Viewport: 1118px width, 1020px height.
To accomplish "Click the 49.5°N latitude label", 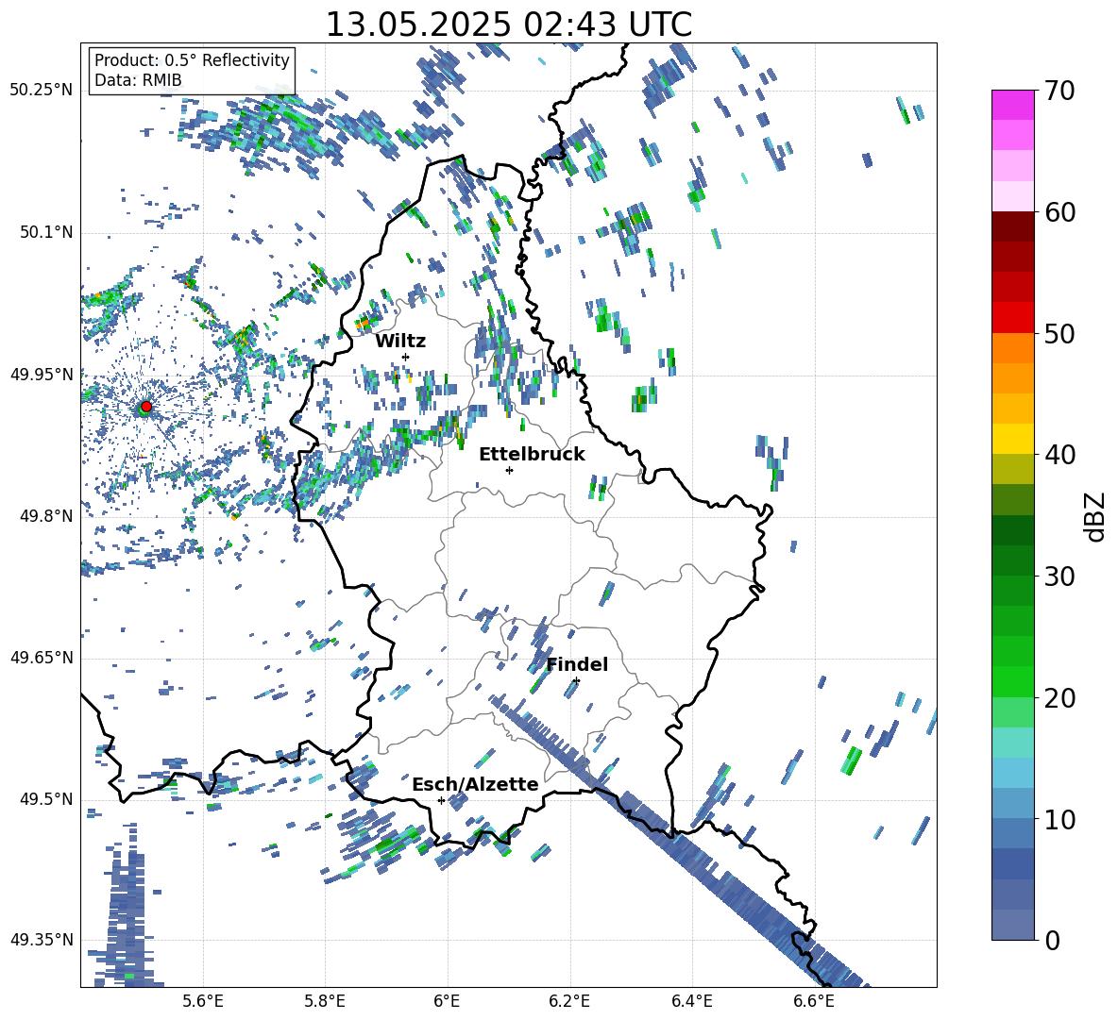I will coord(45,799).
